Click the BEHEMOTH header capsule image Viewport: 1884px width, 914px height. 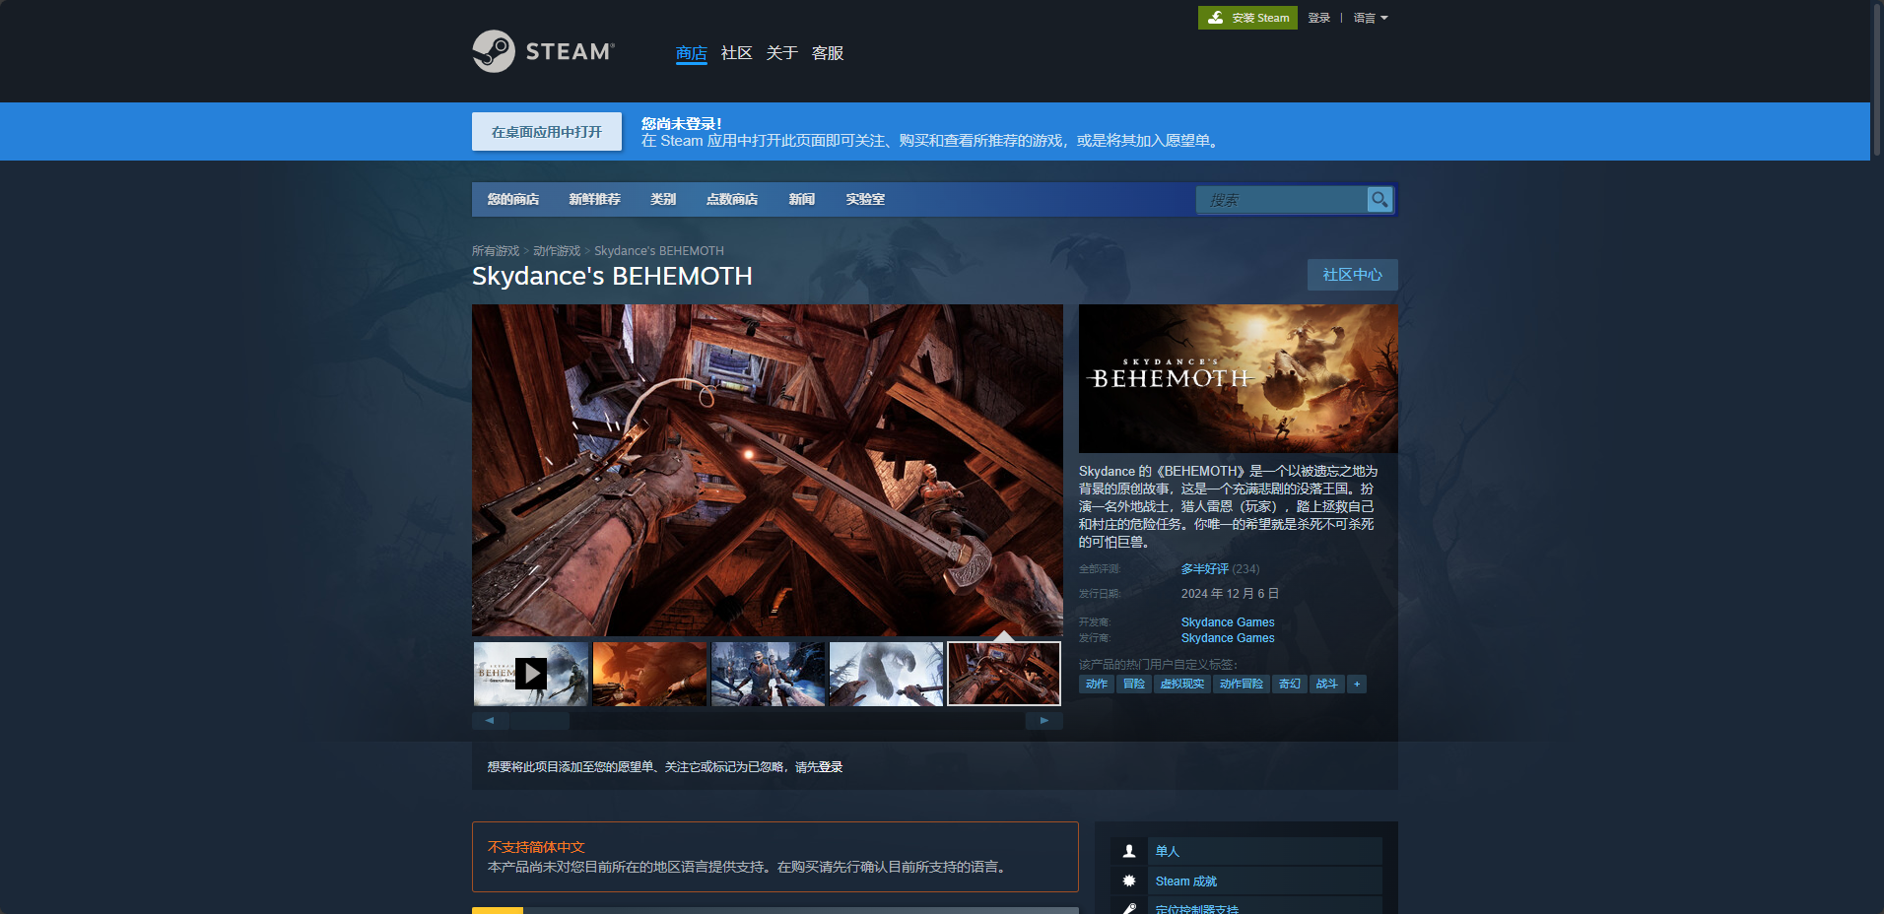tap(1239, 378)
